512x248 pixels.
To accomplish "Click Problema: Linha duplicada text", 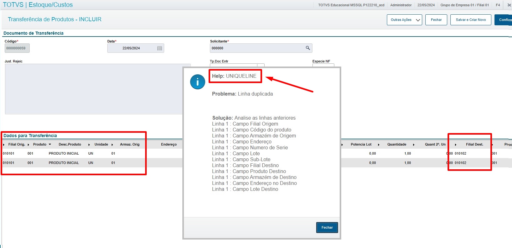I will (x=242, y=94).
